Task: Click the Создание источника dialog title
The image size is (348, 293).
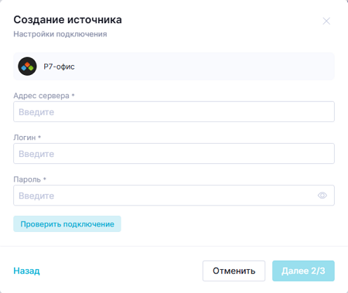Action: tap(67, 19)
